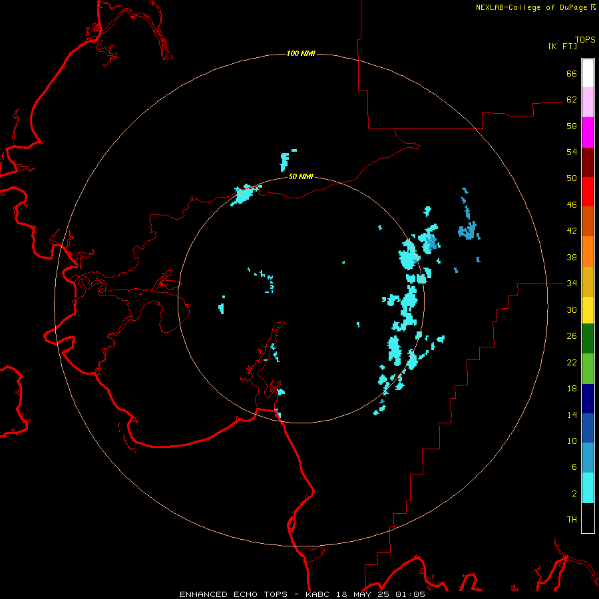The width and height of the screenshot is (599, 599).
Task: Click the 66 value on the legend
Action: point(572,73)
